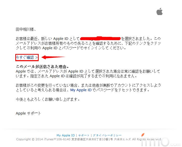Click the paragraph starting Apple では
Viewport: 182px width, 147px height.
[88, 74]
